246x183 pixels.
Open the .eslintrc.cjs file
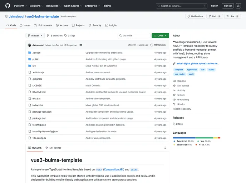(x=38, y=73)
